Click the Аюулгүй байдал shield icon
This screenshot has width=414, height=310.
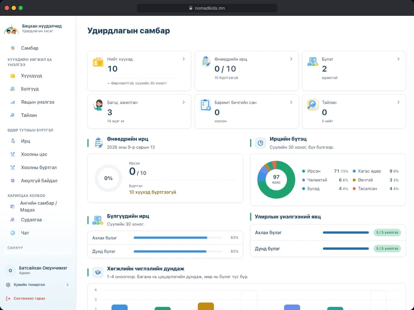tap(13, 180)
